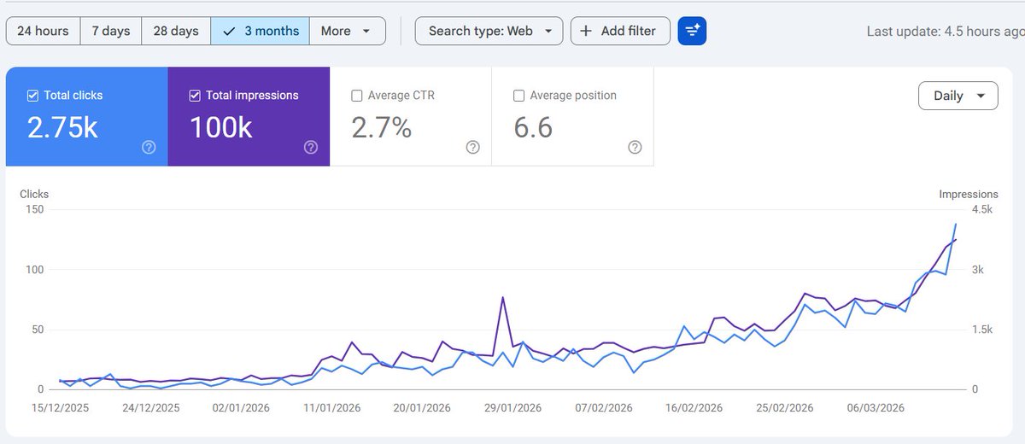Click the 16/02/2026 axis date label
This screenshot has width=1025, height=444.
(694, 408)
